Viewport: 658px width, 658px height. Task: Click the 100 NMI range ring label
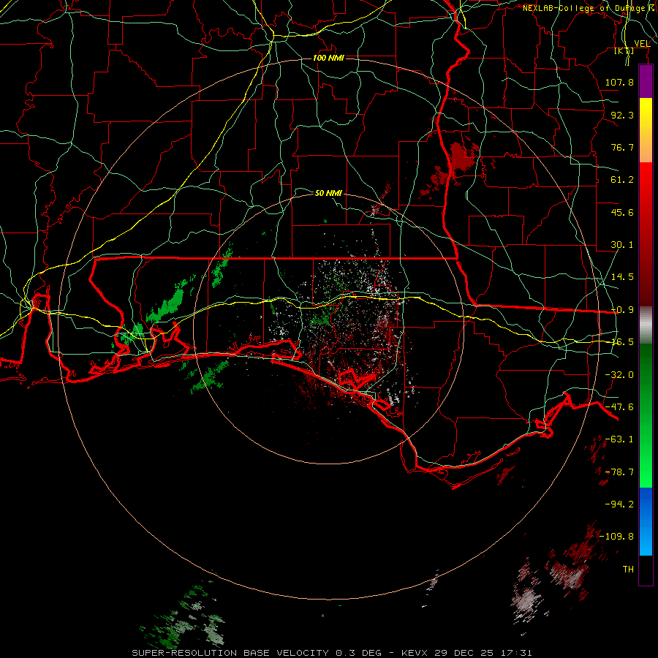[x=328, y=58]
